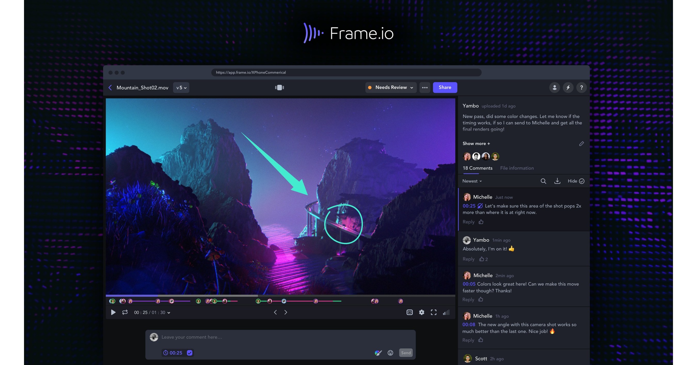Toggle fullscreen mode in the player
The width and height of the screenshot is (697, 365).
point(433,312)
